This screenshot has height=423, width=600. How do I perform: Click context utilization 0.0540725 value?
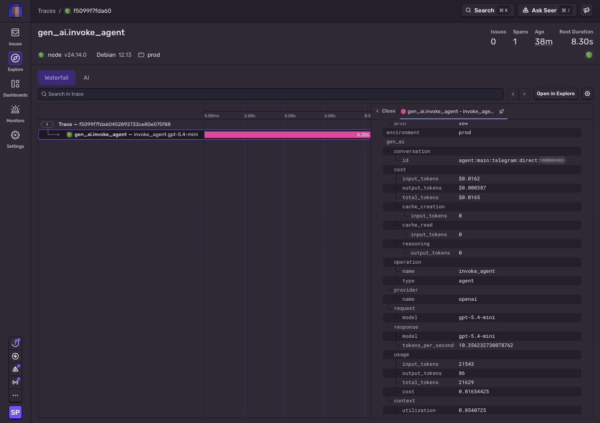click(x=472, y=410)
